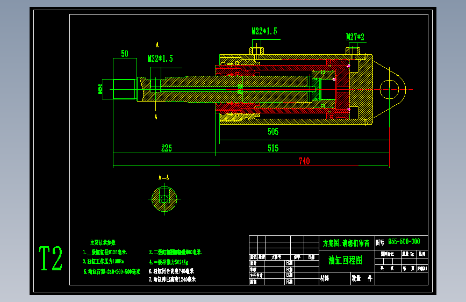
Task: Click the large T2 sheet label
Action: 51,258
